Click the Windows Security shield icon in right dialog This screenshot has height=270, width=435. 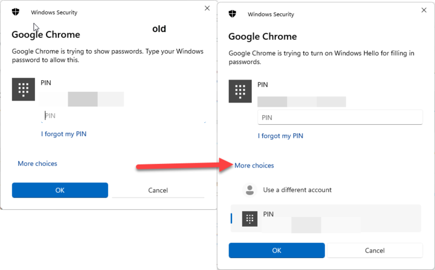pyautogui.click(x=232, y=14)
